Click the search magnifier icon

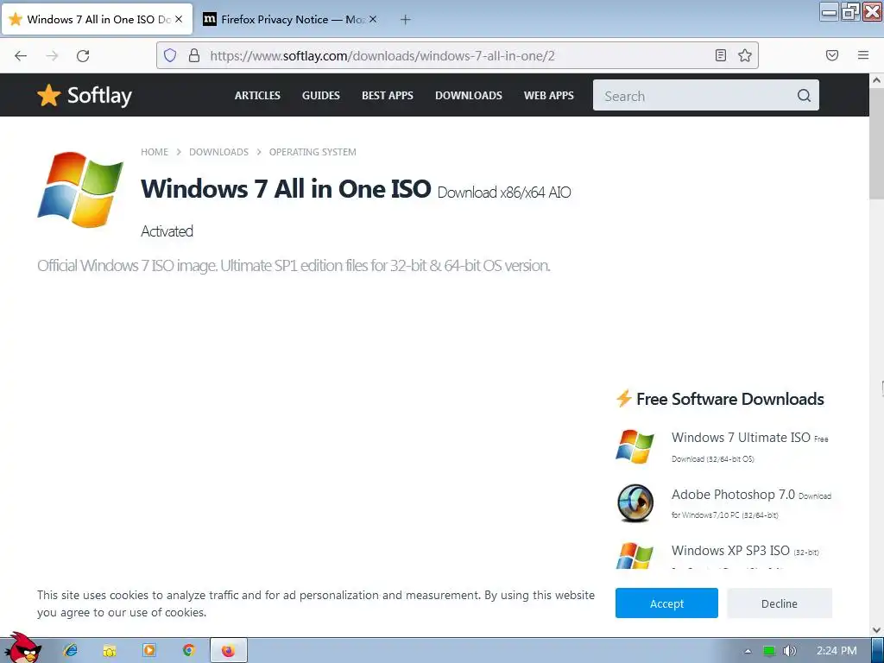click(x=804, y=95)
